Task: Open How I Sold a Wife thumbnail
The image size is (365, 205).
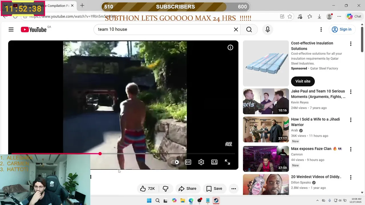Action: coord(266,130)
